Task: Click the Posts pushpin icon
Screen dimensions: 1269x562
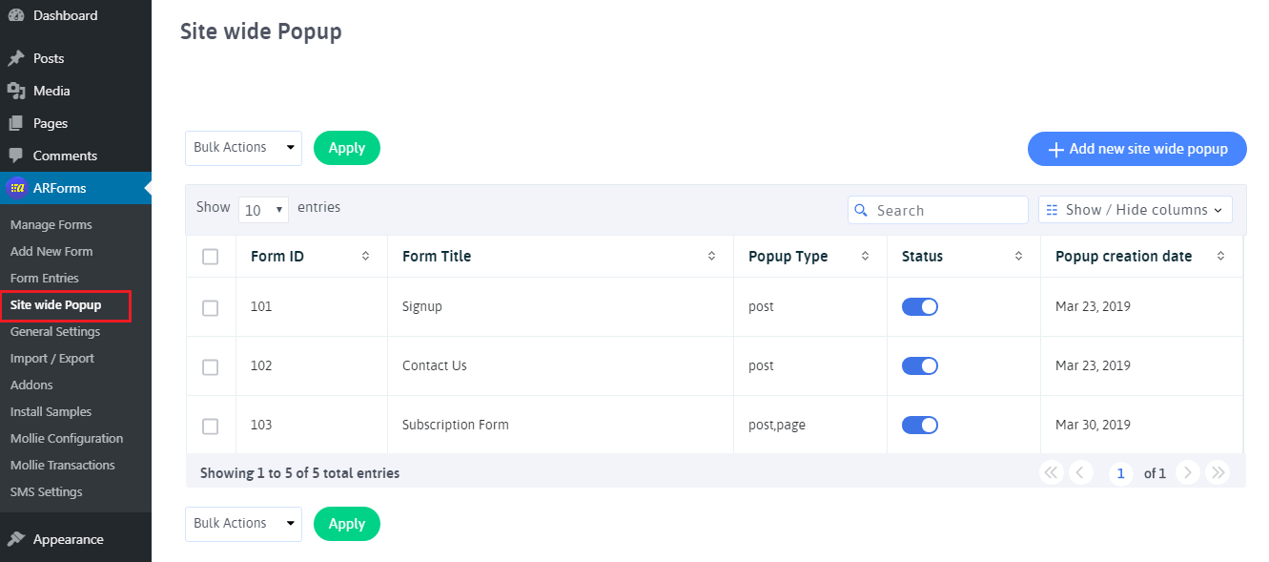Action: [16, 58]
